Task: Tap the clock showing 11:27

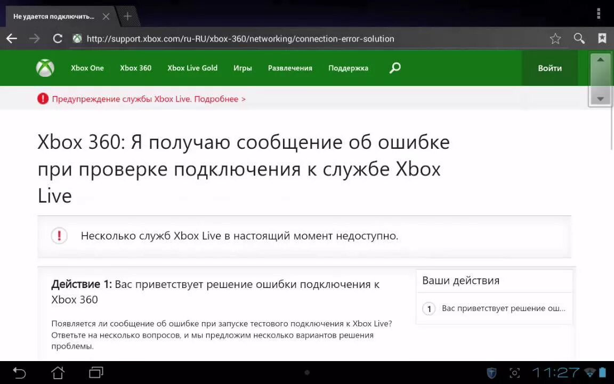Action: [x=556, y=373]
